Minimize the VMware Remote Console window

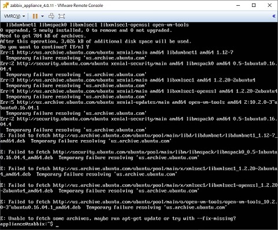point(238,5)
